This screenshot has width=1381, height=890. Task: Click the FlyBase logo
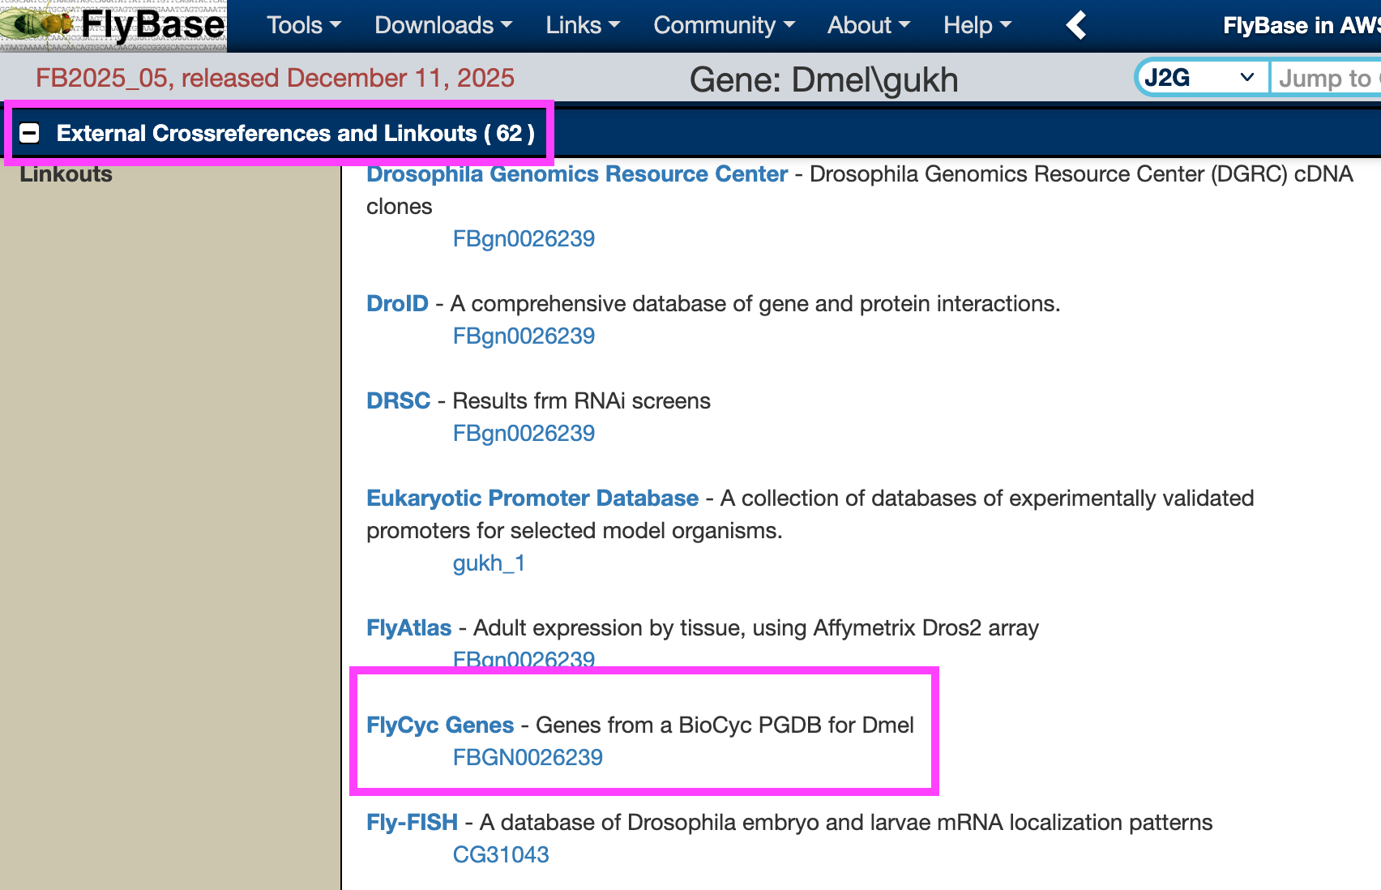(113, 25)
